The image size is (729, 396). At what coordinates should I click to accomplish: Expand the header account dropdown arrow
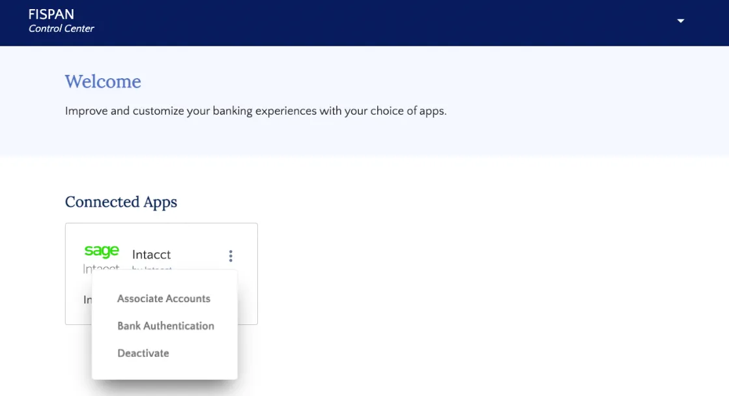681,21
